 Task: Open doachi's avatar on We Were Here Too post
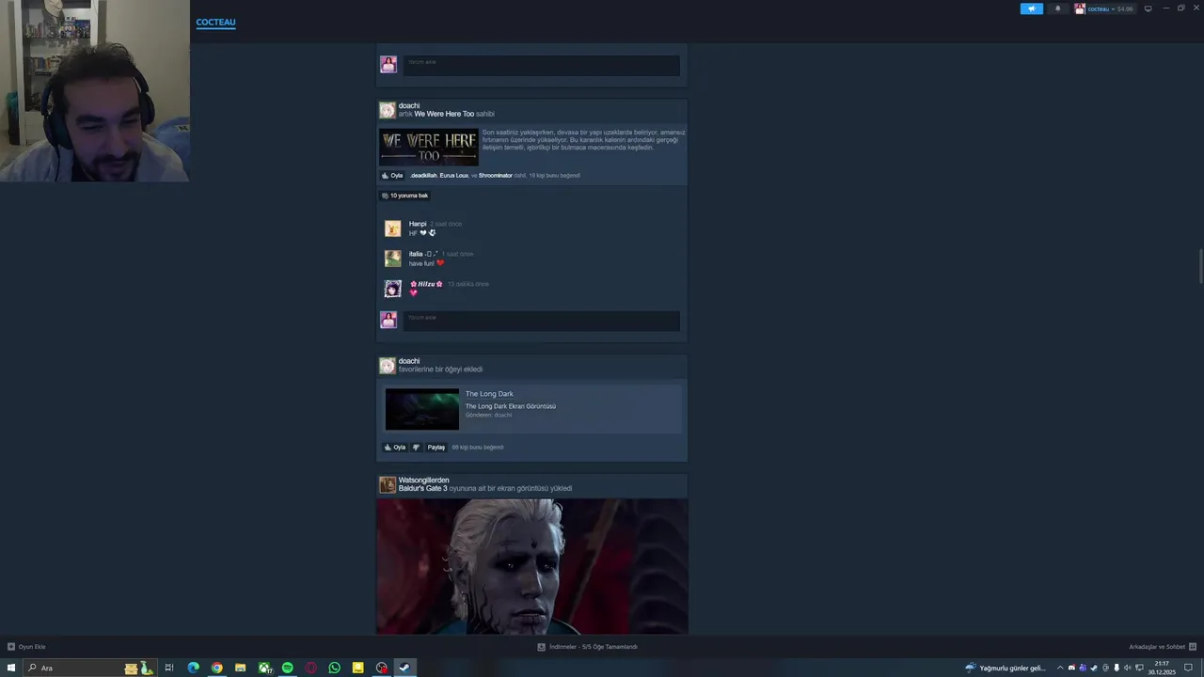[x=388, y=110]
